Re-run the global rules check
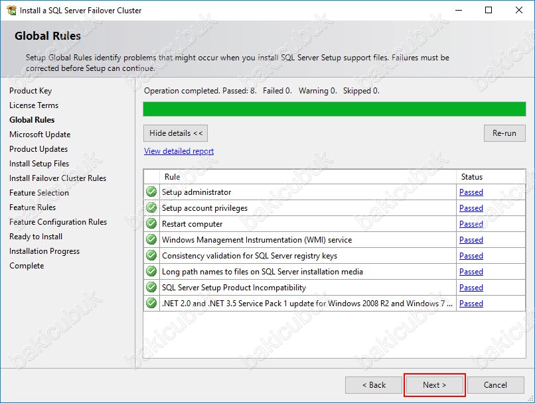This screenshot has height=403, width=535. click(x=504, y=133)
